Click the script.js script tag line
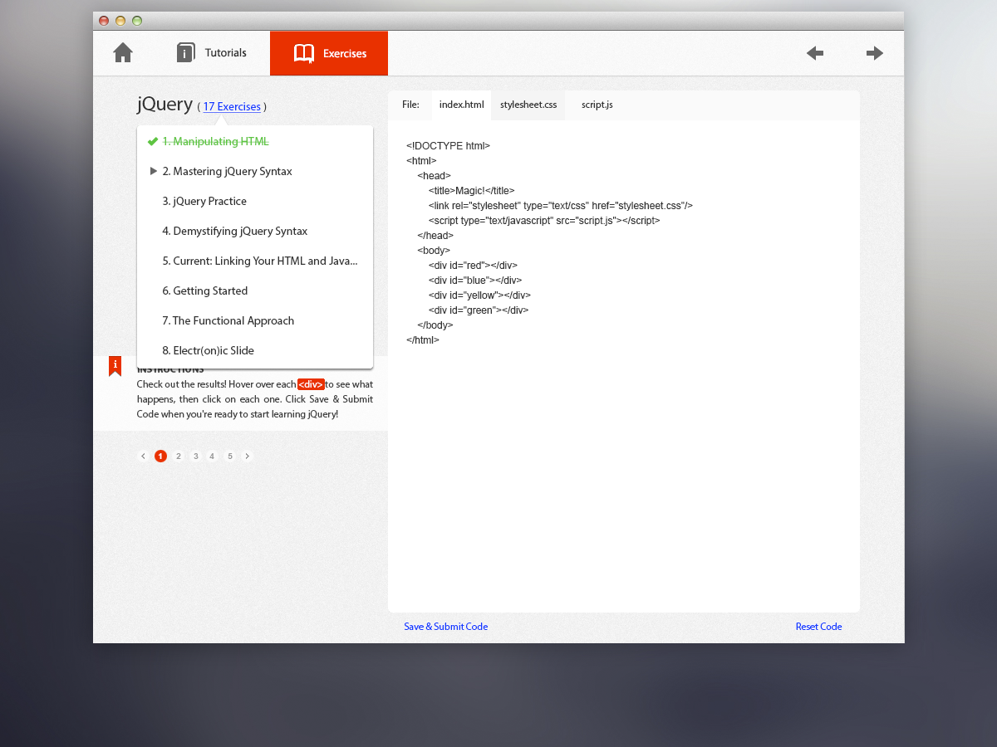 tap(544, 221)
